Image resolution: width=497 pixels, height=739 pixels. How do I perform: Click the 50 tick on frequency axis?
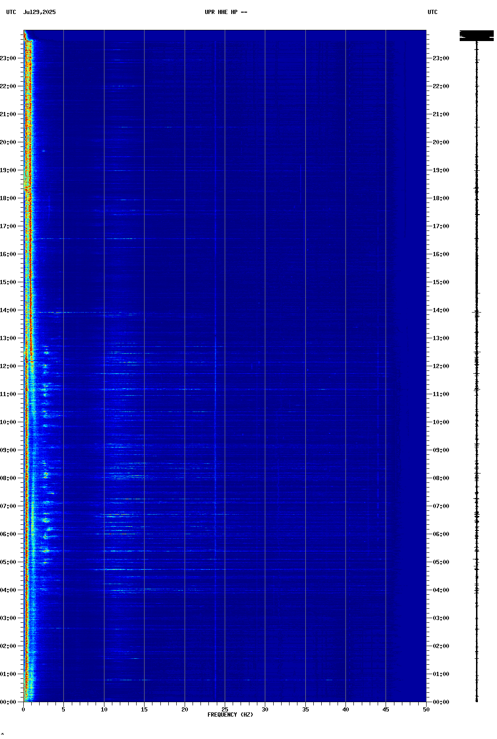[426, 710]
